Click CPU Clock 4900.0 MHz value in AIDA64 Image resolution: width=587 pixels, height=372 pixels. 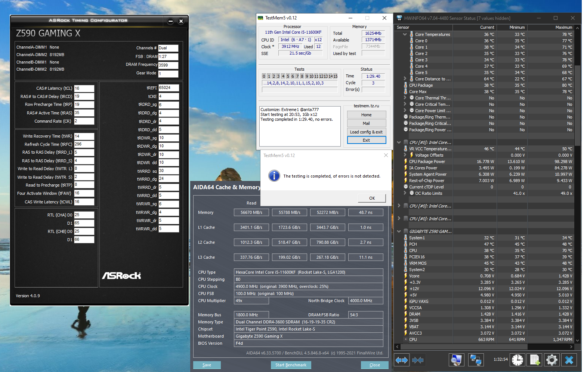coord(309,286)
